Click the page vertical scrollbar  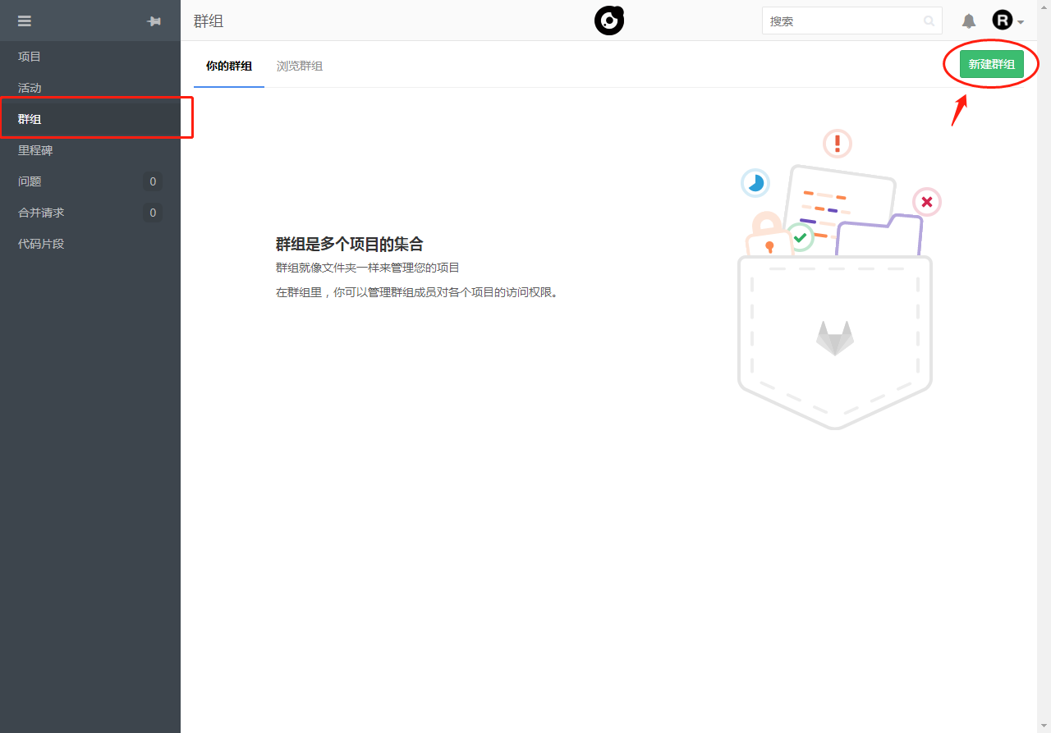click(1044, 366)
